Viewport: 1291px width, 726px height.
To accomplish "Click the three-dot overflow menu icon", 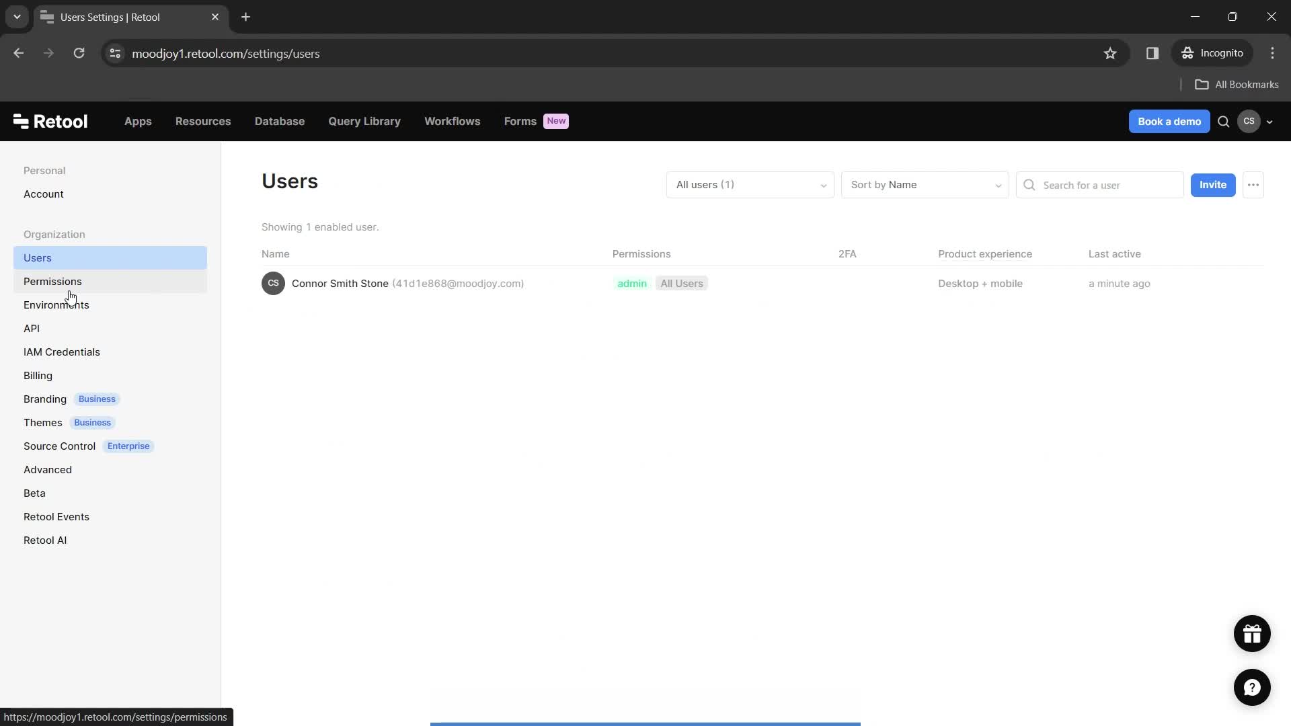I will coord(1254,184).
